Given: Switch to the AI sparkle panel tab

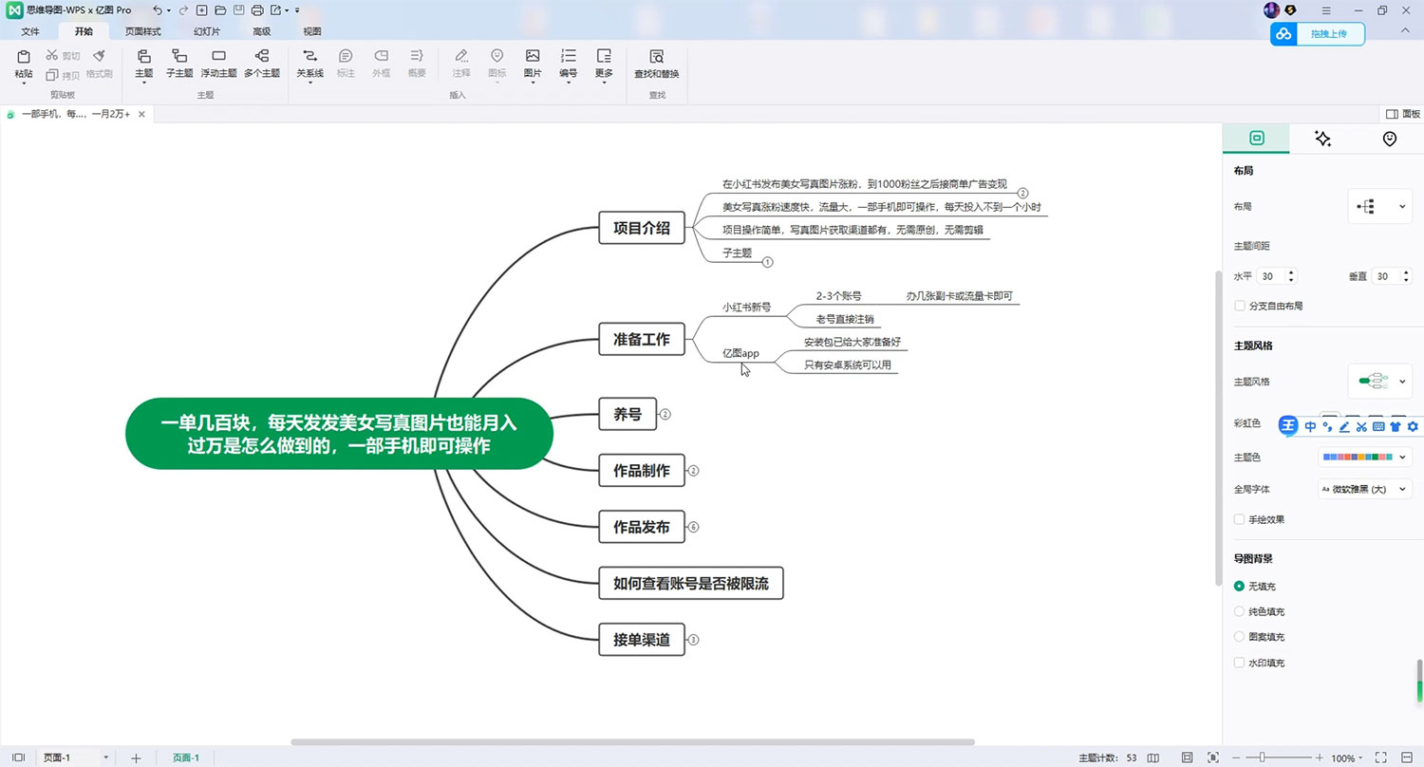Looking at the screenshot, I should [1322, 139].
